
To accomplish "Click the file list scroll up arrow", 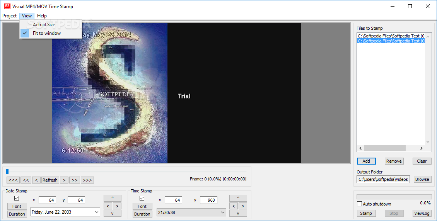I will (428, 37).
